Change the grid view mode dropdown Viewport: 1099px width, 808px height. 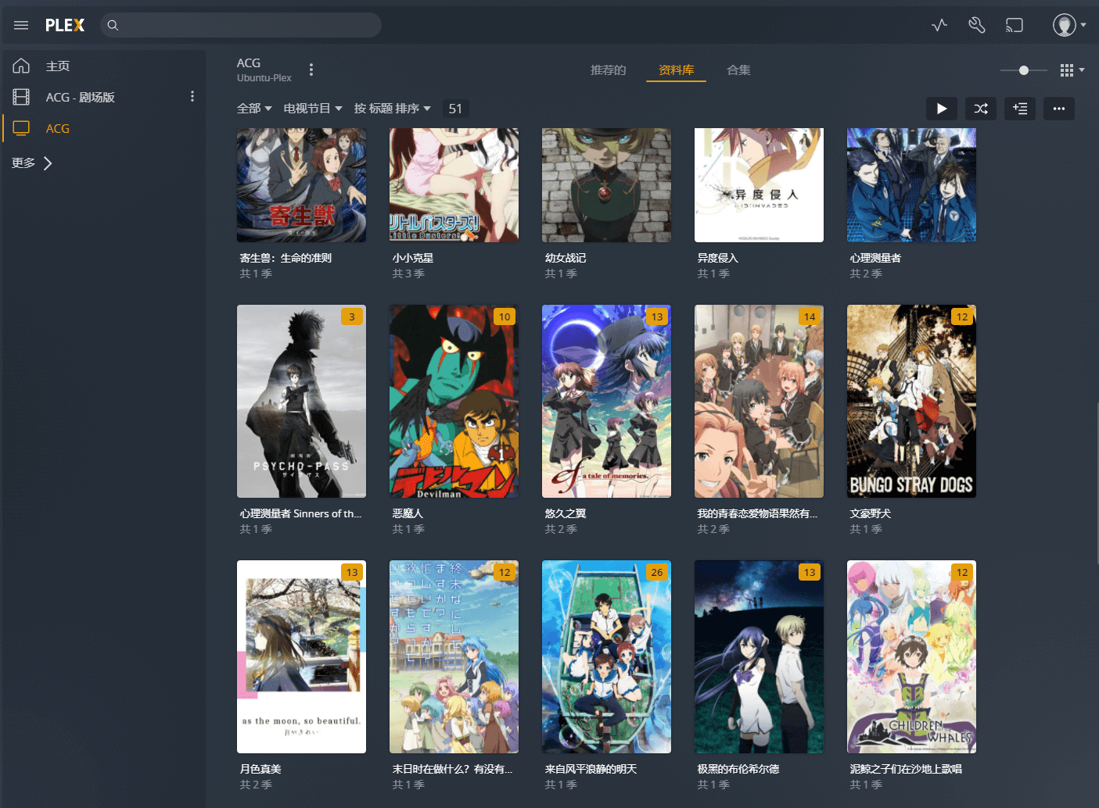pyautogui.click(x=1072, y=70)
